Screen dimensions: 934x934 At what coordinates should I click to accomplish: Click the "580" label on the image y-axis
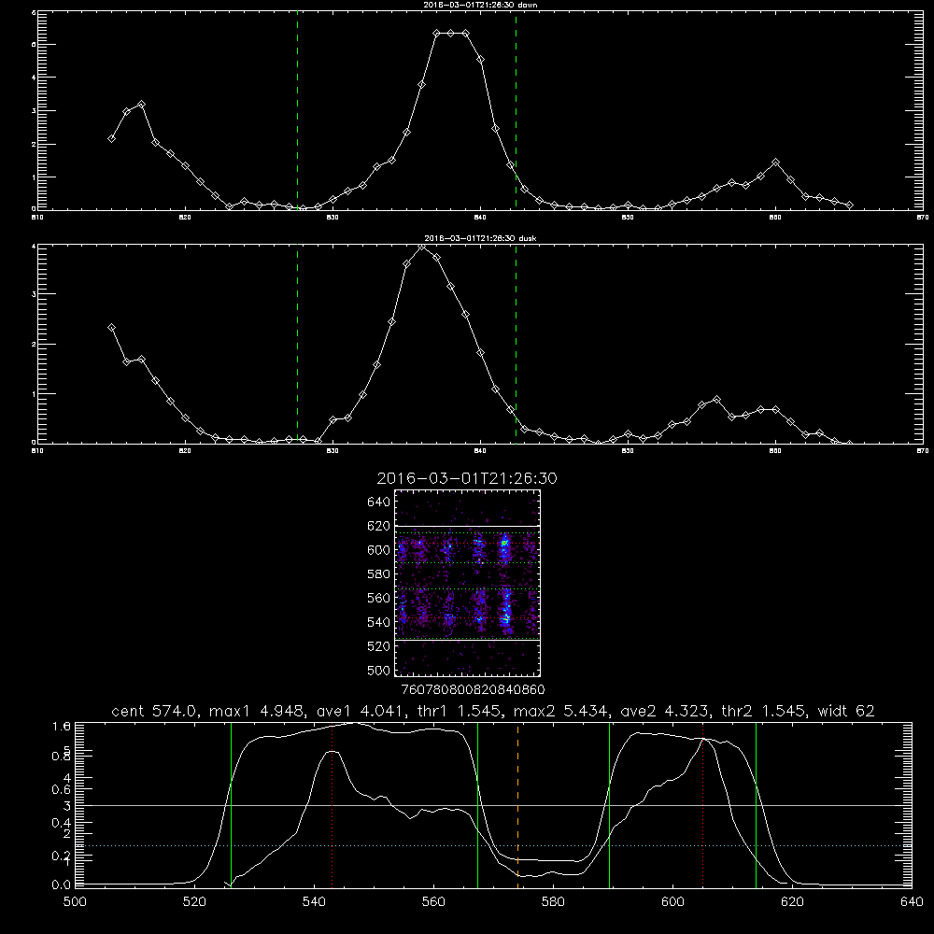click(379, 574)
